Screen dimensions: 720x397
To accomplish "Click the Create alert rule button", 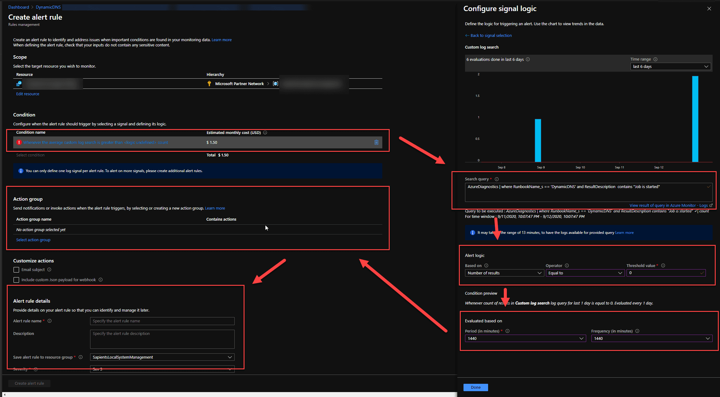I will [29, 383].
